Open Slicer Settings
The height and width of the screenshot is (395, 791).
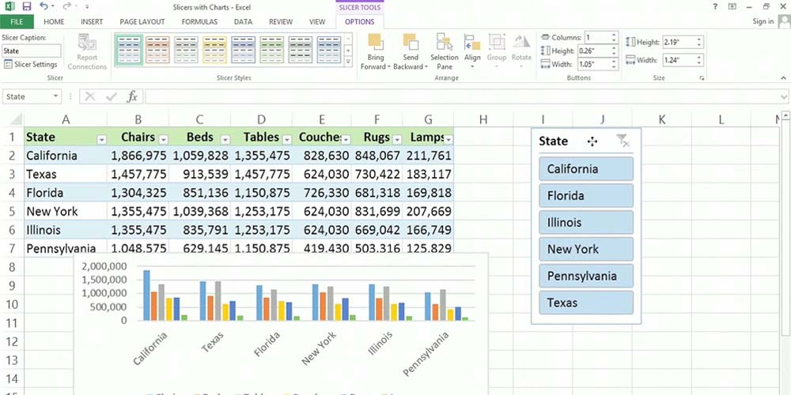[x=30, y=65]
